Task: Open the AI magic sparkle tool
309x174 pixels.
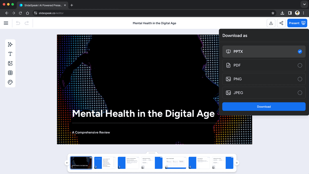Action: 10,44
